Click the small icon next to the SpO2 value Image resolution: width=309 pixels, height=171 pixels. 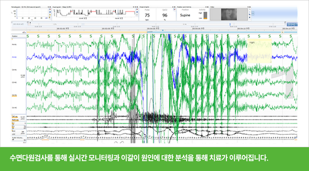pos(174,10)
